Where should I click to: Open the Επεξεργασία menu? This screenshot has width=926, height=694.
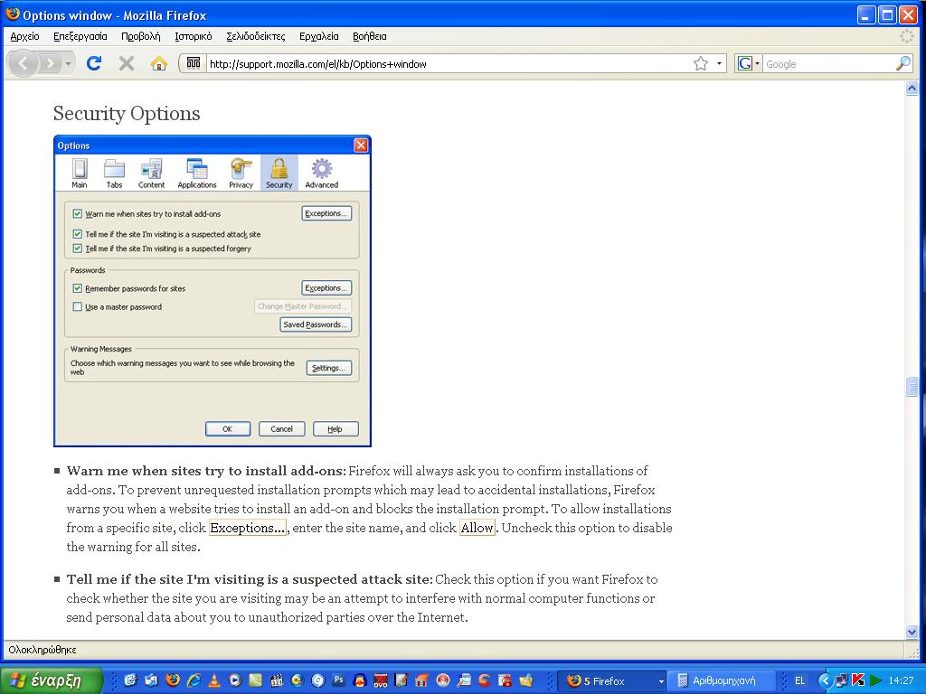point(80,36)
